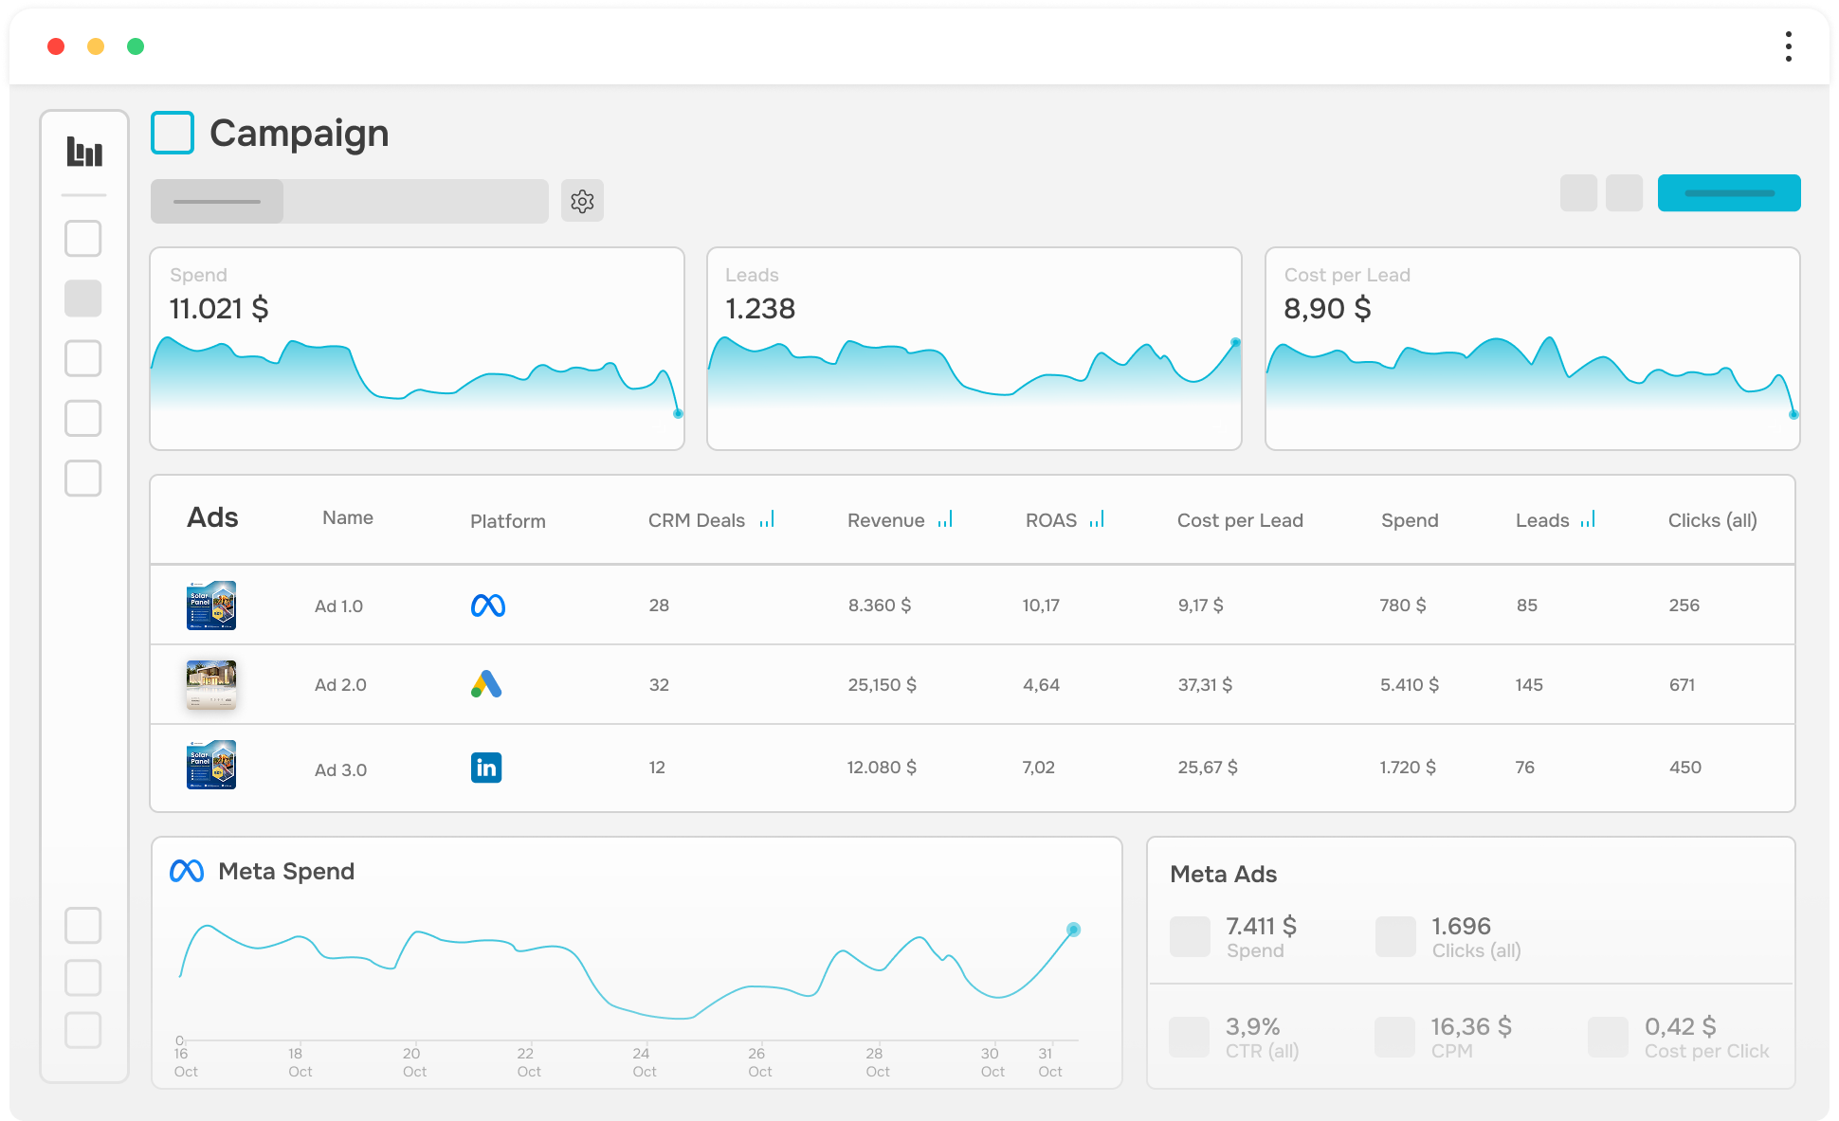
Task: Select the Ad 1.0 name
Action: point(338,606)
